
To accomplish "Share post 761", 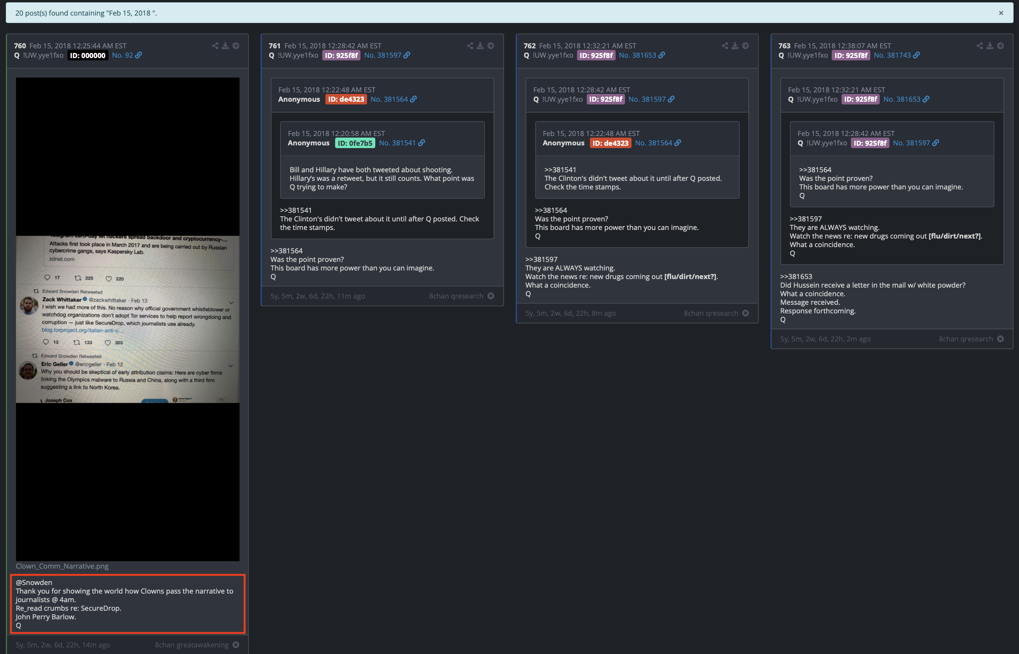I will pos(470,46).
